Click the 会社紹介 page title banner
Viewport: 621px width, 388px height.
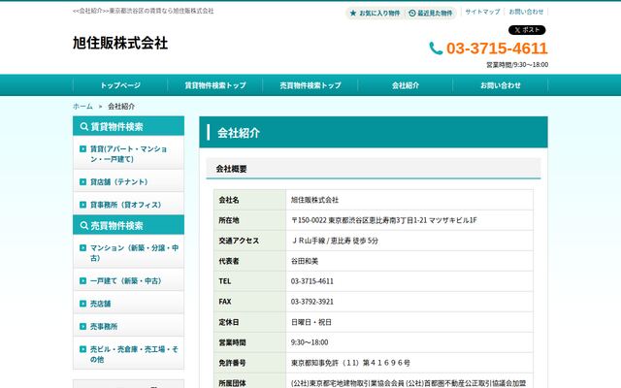[374, 132]
